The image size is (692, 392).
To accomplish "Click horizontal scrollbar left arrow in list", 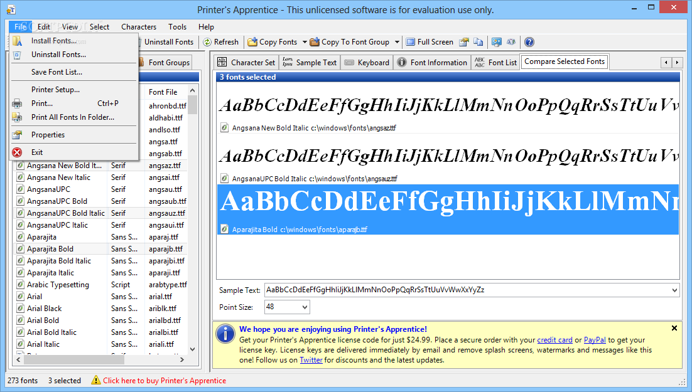I will (x=18, y=360).
